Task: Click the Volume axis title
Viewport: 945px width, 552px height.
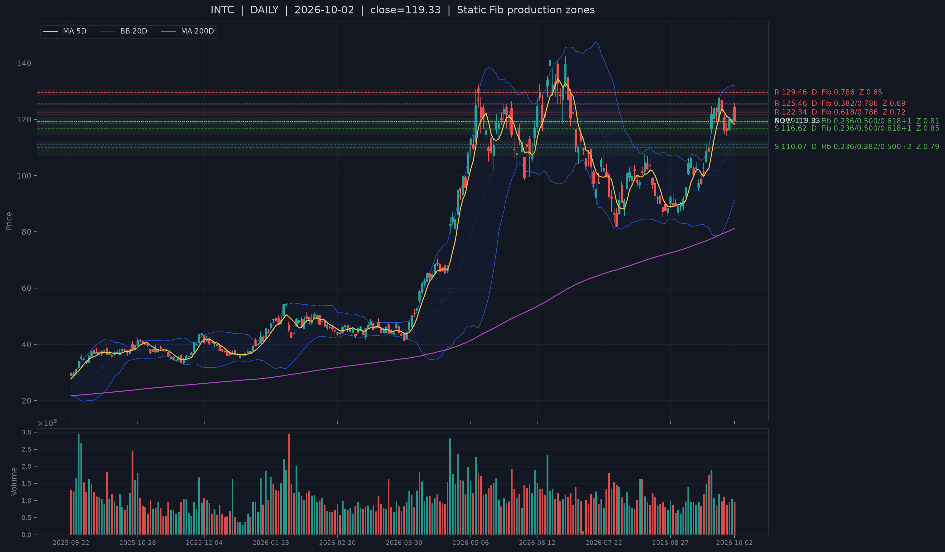Action: coord(14,482)
